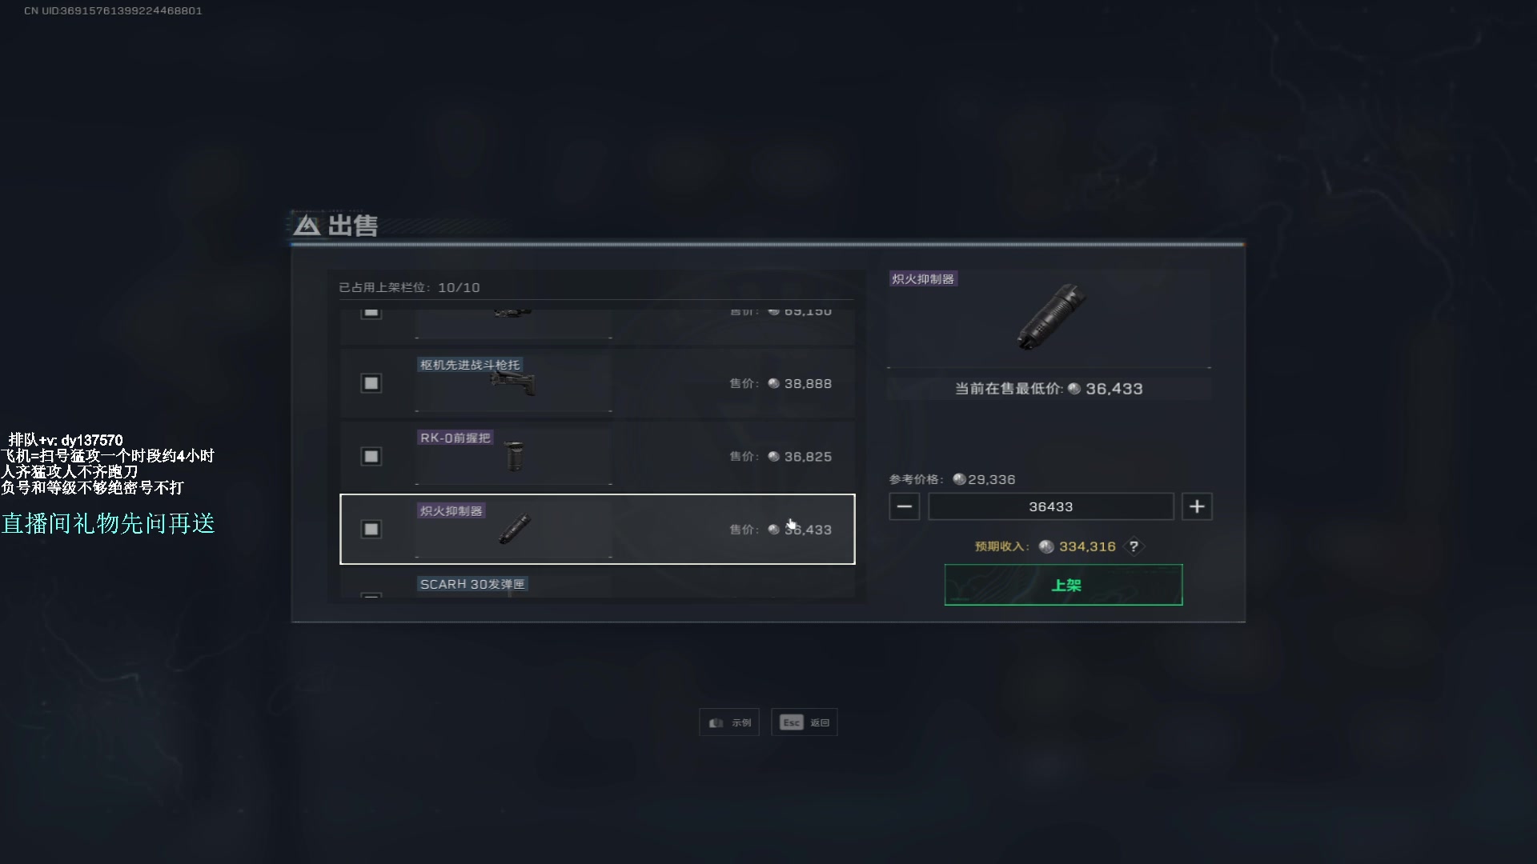Click the large suppressor preview image

[1050, 317]
